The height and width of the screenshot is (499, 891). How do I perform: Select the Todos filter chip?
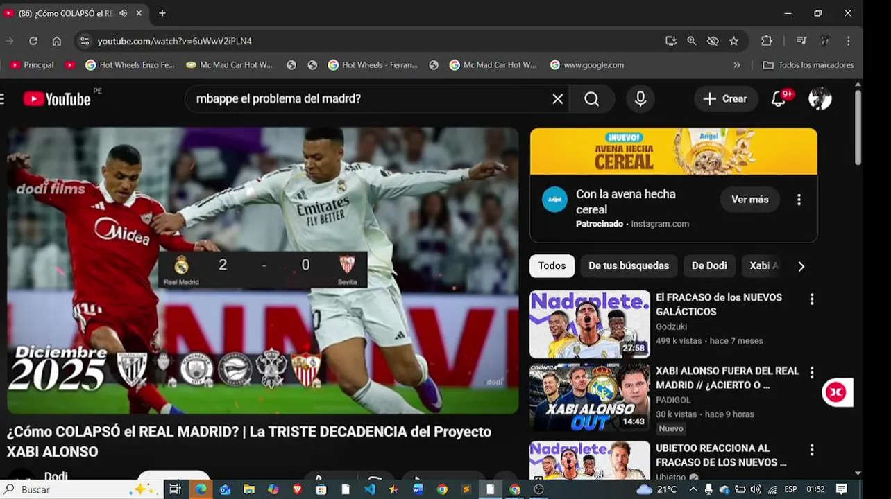pos(552,265)
